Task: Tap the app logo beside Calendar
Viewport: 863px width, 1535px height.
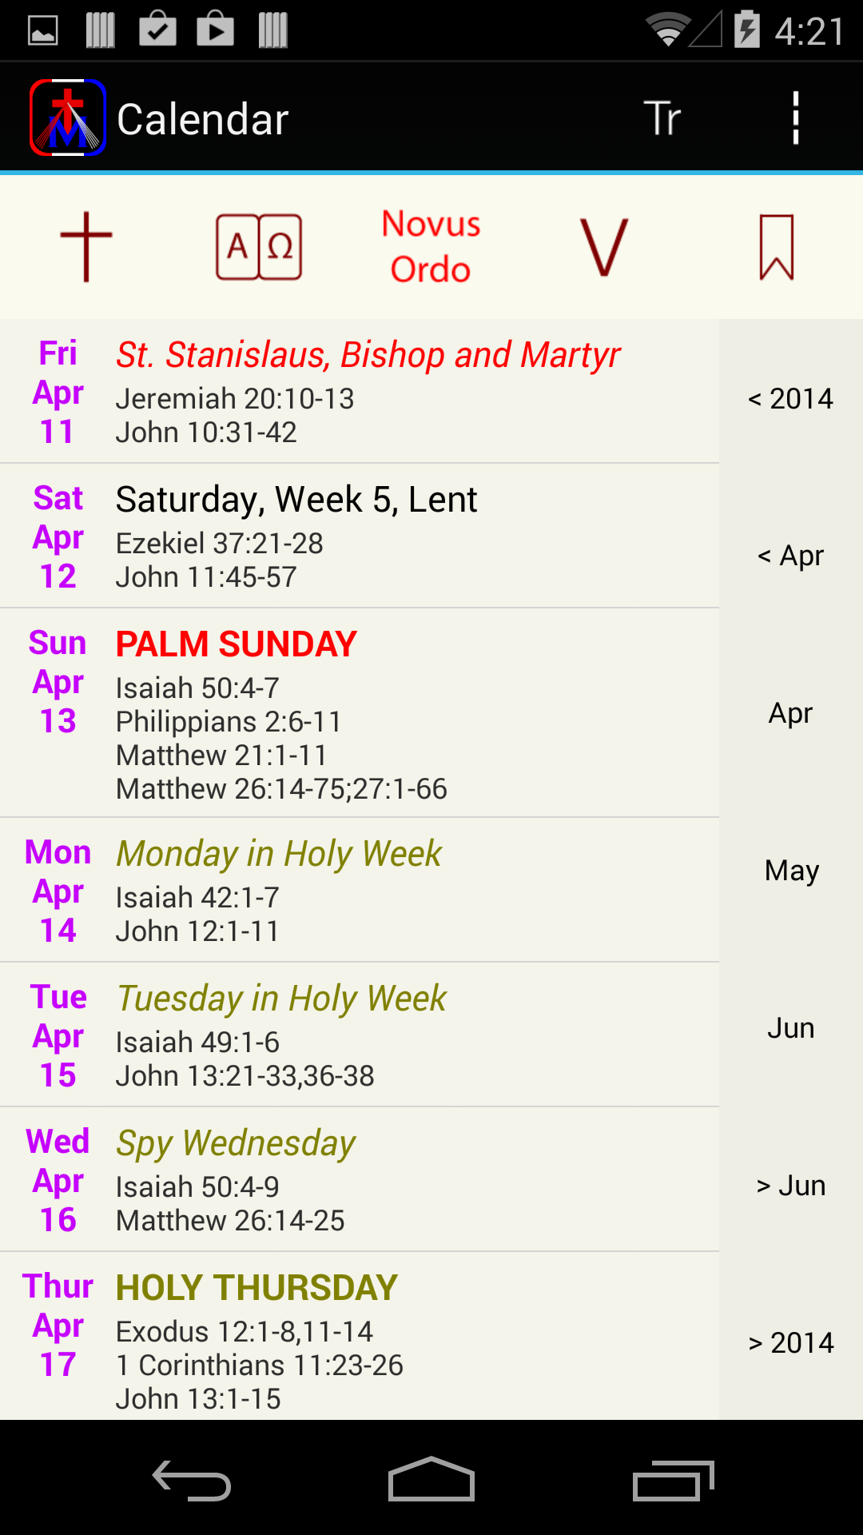Action: coord(68,118)
